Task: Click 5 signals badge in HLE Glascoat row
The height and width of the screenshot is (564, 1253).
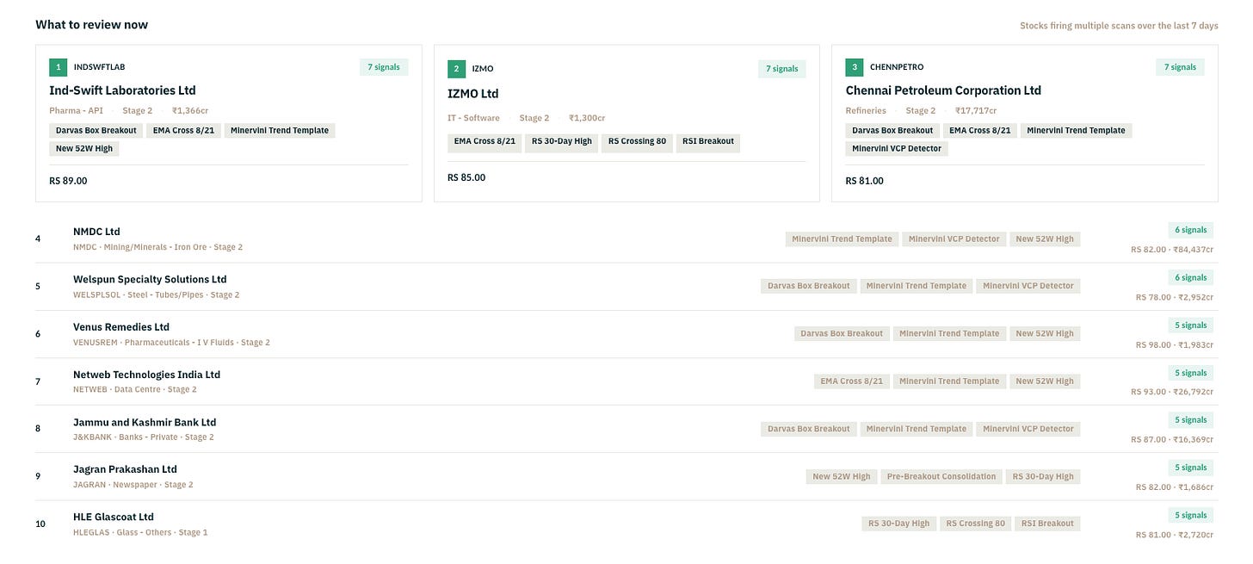Action: [1191, 515]
